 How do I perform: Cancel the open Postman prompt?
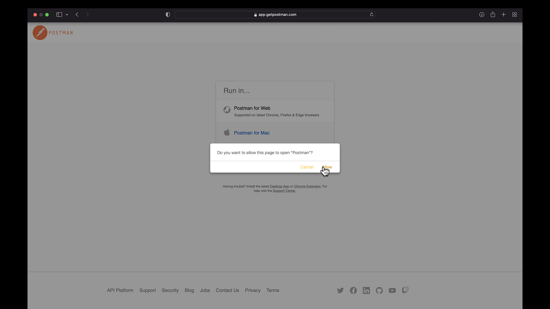(307, 167)
